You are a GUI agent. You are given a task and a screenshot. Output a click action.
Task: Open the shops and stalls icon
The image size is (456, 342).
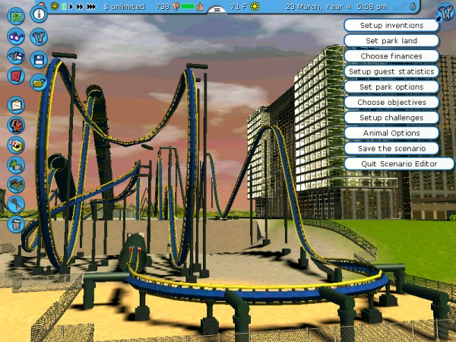pyautogui.click(x=16, y=145)
